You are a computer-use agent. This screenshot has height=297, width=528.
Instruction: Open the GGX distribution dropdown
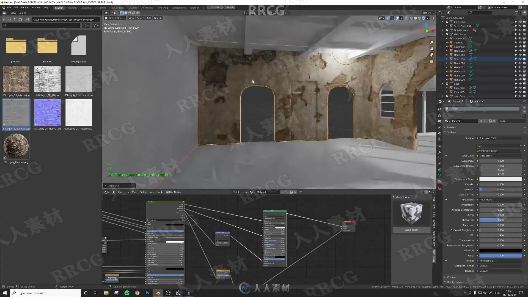click(x=499, y=146)
